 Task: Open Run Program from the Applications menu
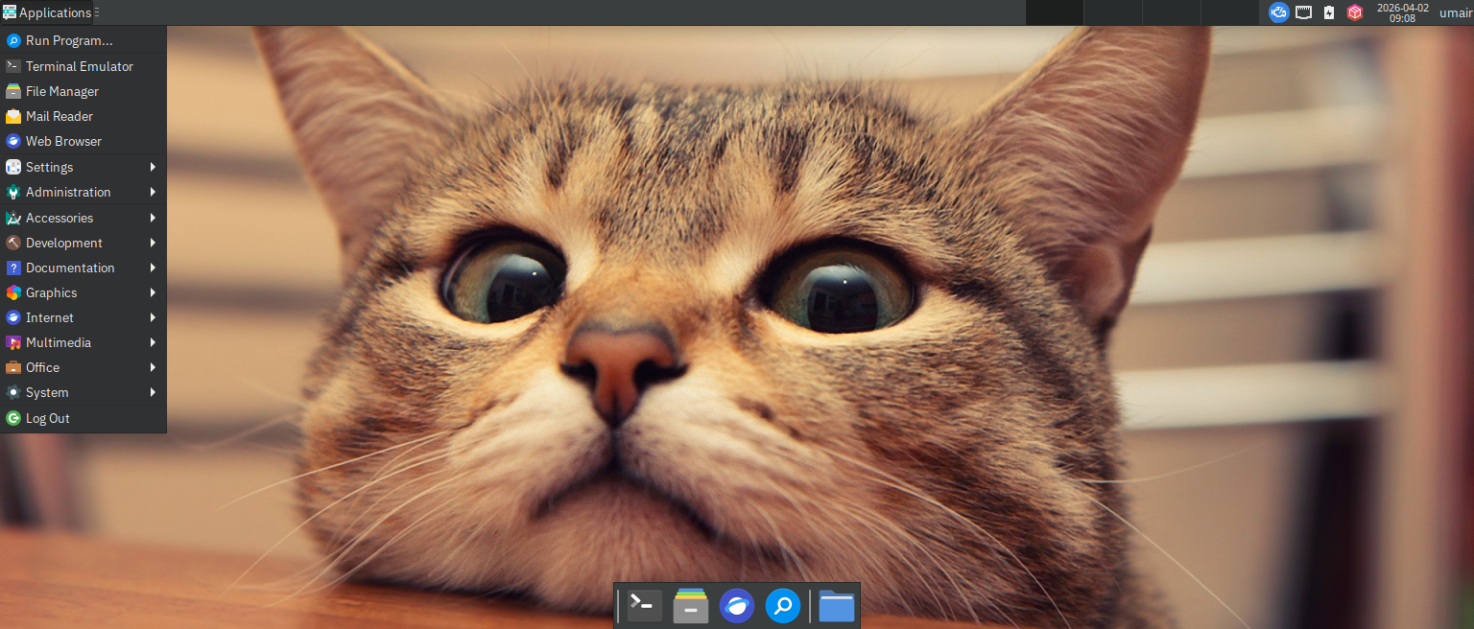83,41
